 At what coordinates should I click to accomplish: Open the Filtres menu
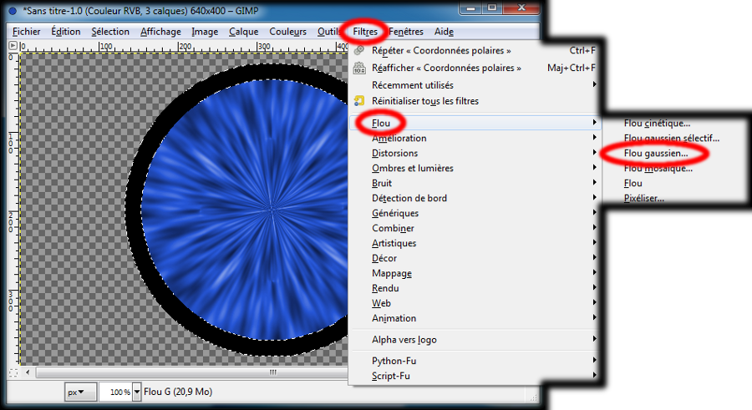pyautogui.click(x=365, y=32)
